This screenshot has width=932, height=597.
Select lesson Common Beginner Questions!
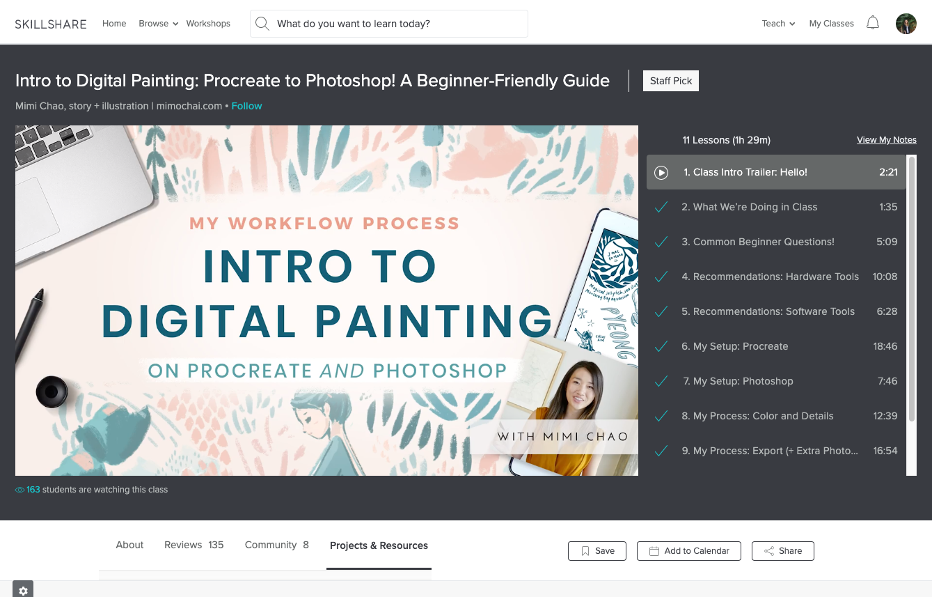coord(776,242)
